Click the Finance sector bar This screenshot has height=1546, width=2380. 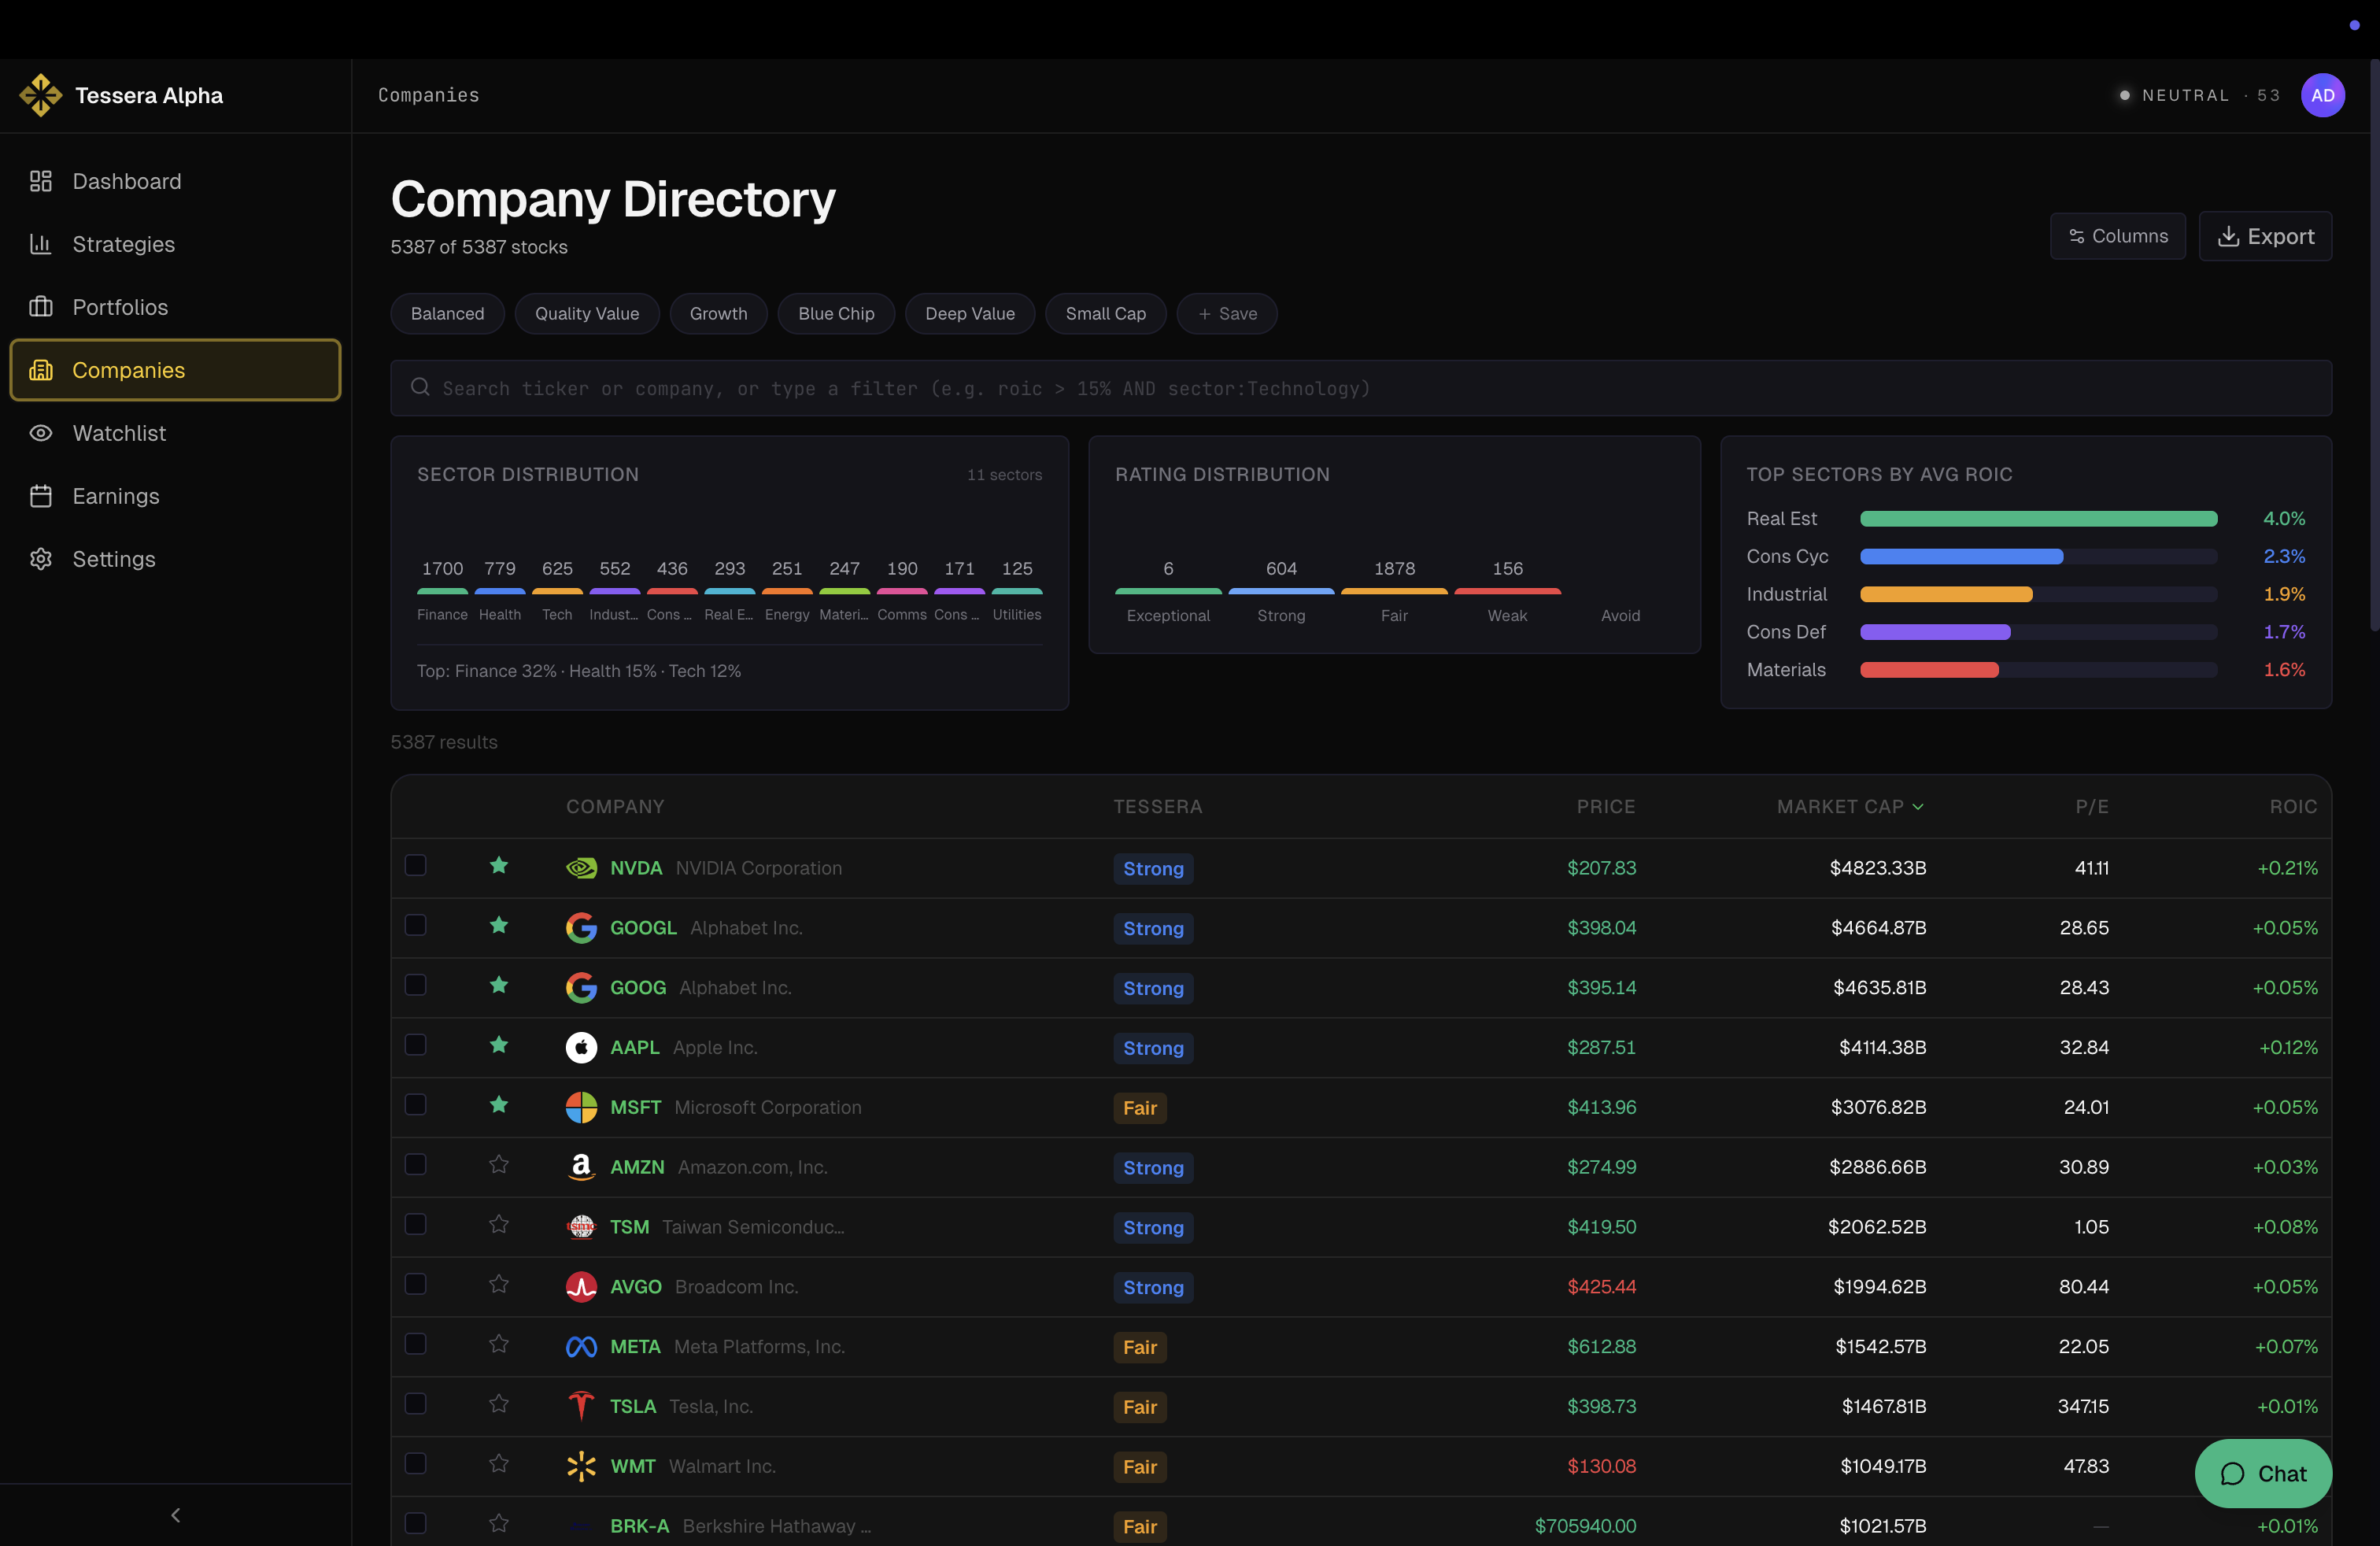pos(442,591)
